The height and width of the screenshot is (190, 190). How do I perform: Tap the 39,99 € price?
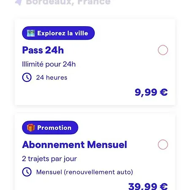tap(148, 186)
